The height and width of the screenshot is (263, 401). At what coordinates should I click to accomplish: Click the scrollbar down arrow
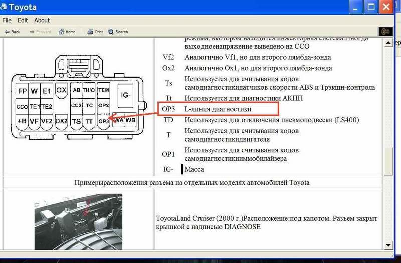(388, 245)
